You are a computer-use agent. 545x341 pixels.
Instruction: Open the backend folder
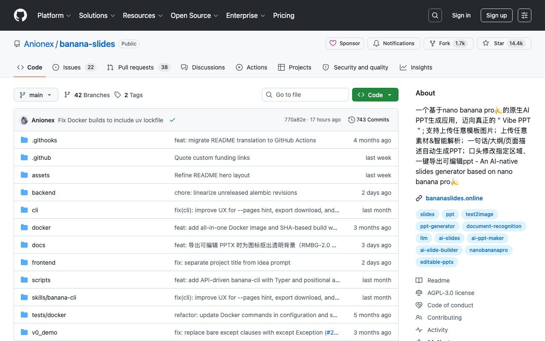43,193
